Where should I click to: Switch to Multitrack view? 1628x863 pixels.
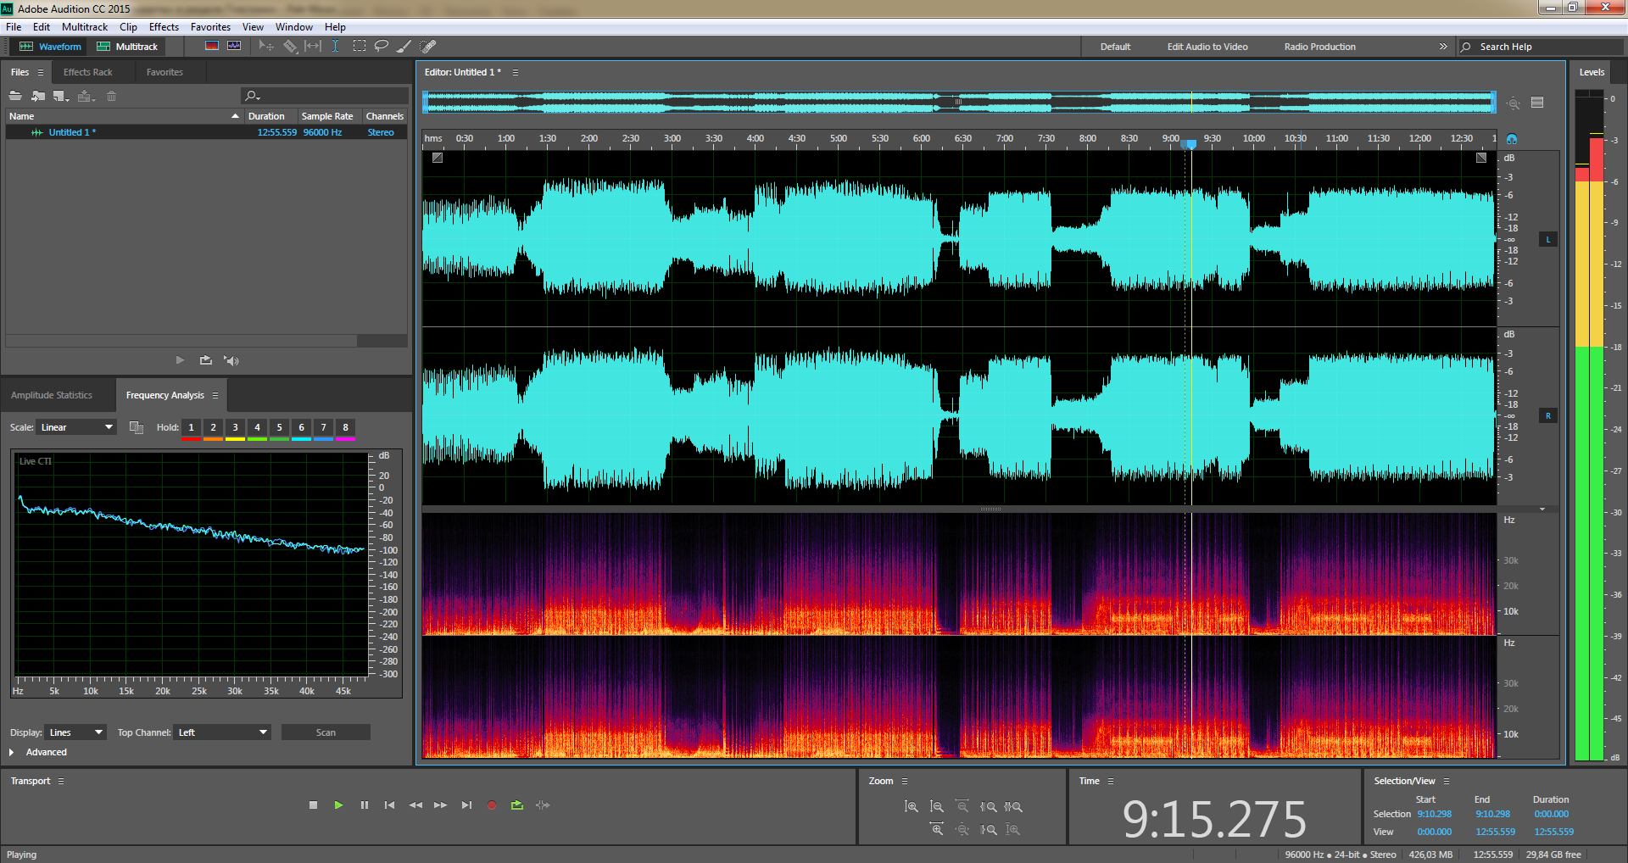coord(128,47)
